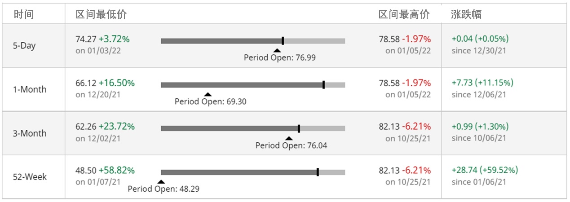Click the current price tick on 3-Month bar
The width and height of the screenshot is (570, 202).
click(299, 128)
